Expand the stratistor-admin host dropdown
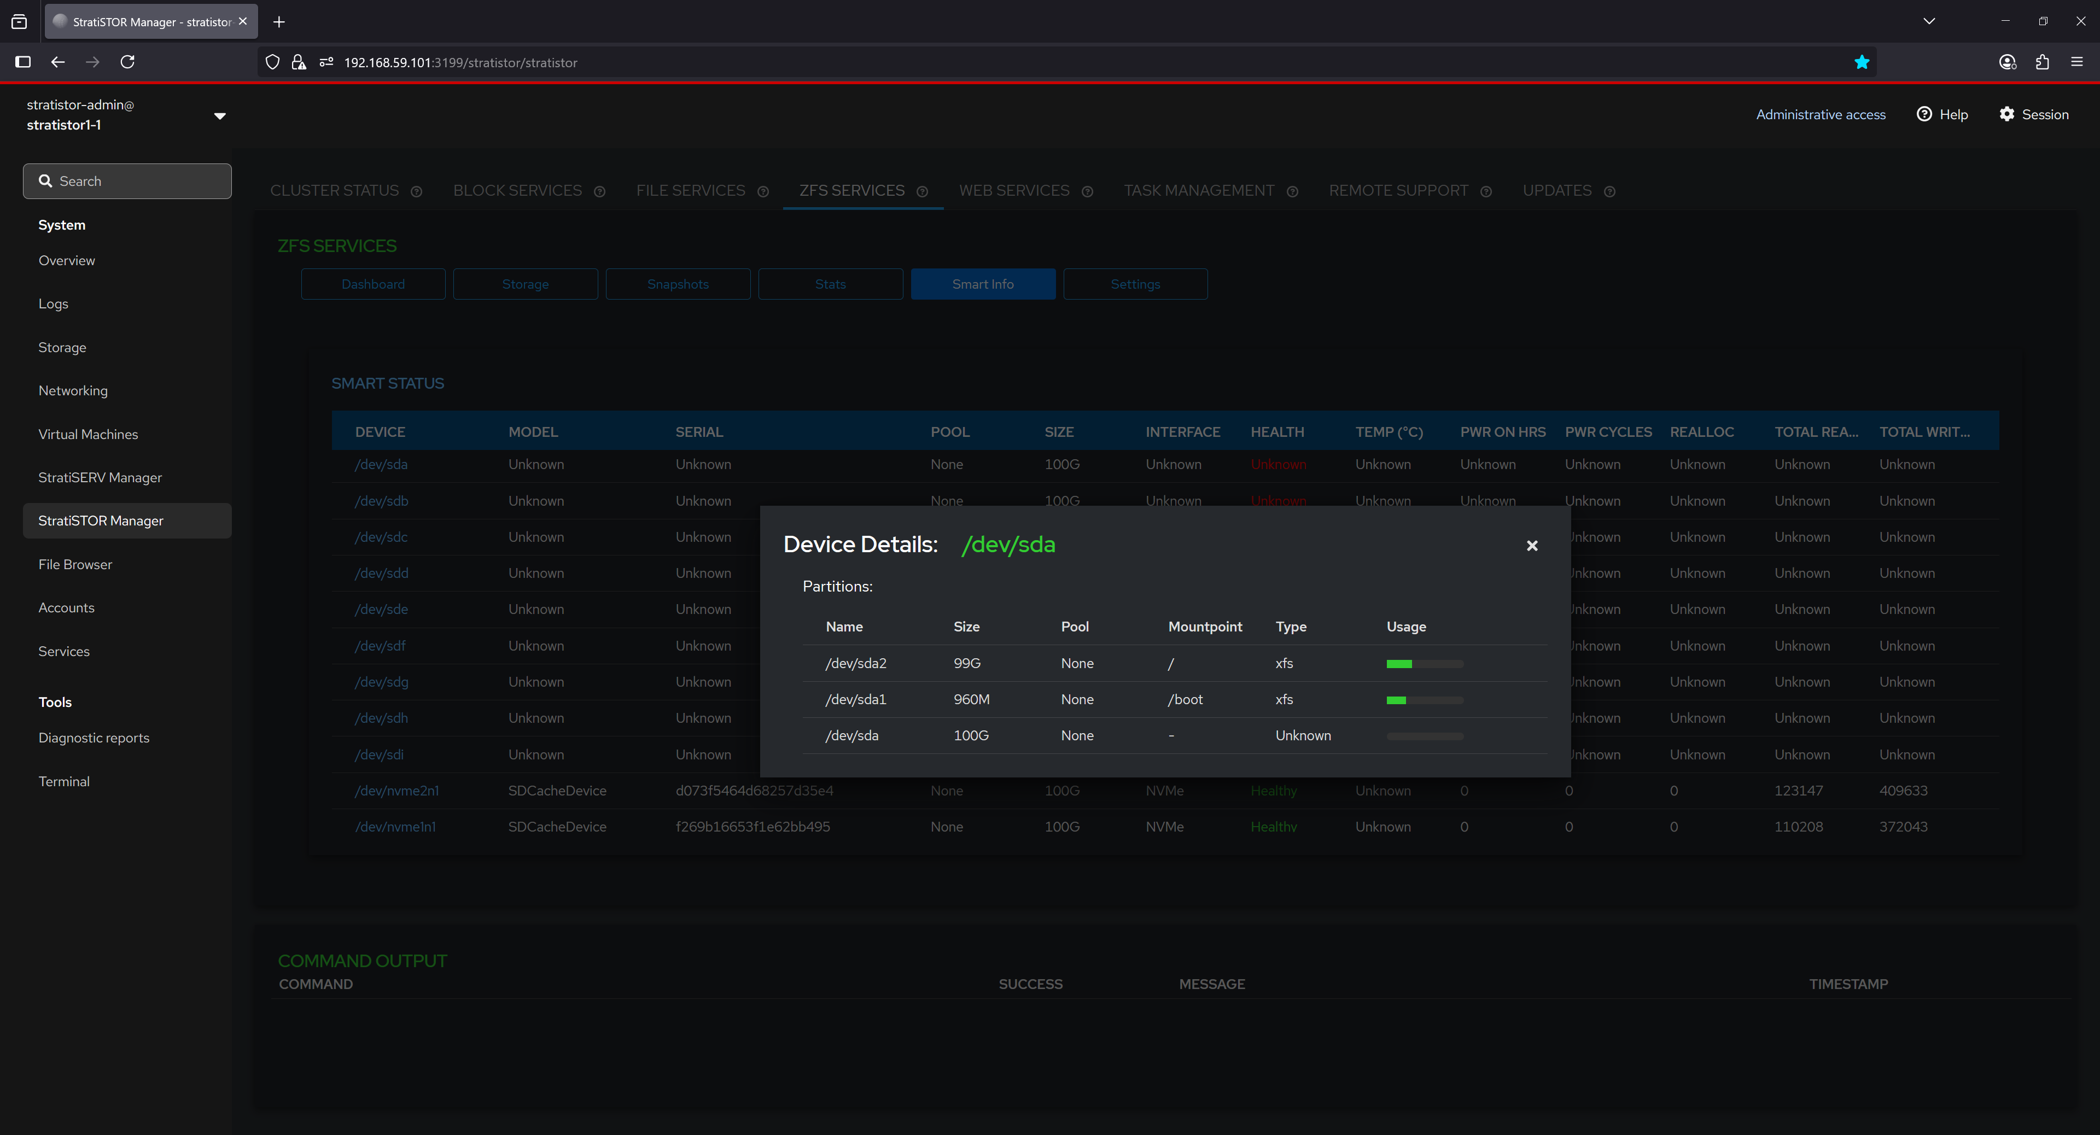The width and height of the screenshot is (2100, 1135). click(x=219, y=115)
